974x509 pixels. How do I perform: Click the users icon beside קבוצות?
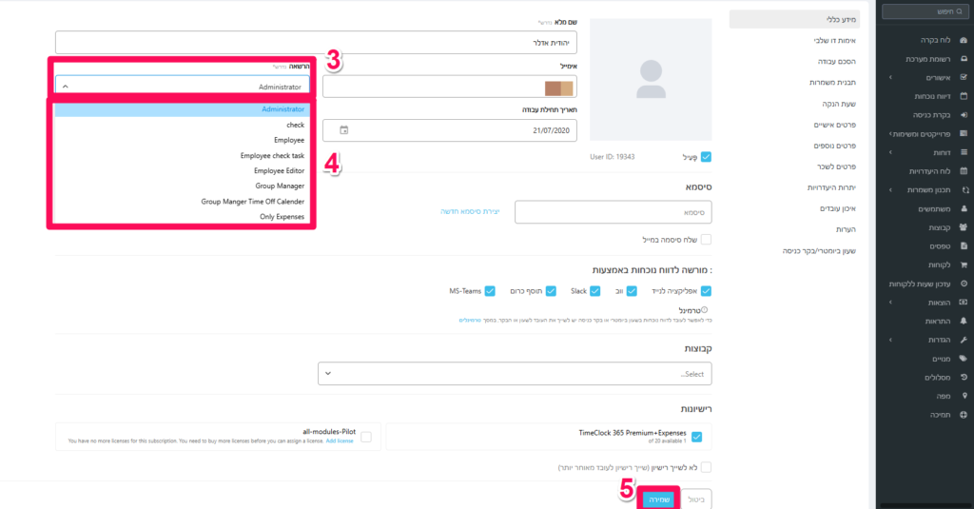(964, 227)
